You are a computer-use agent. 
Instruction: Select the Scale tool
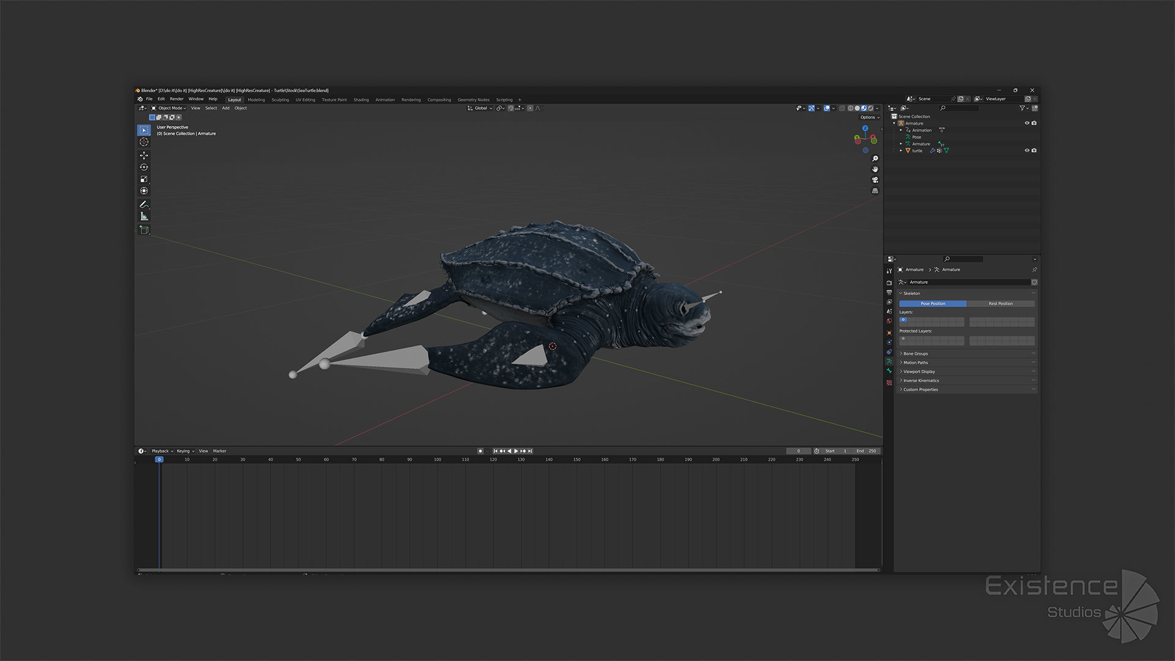(144, 179)
